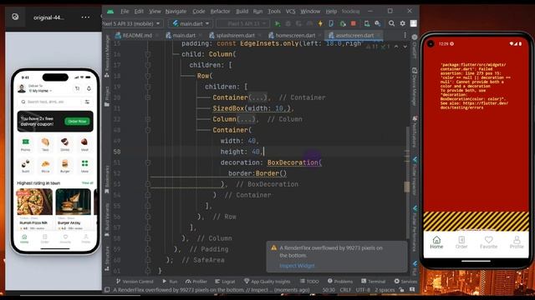
Task: Open the Refactor menu
Action: point(220,11)
